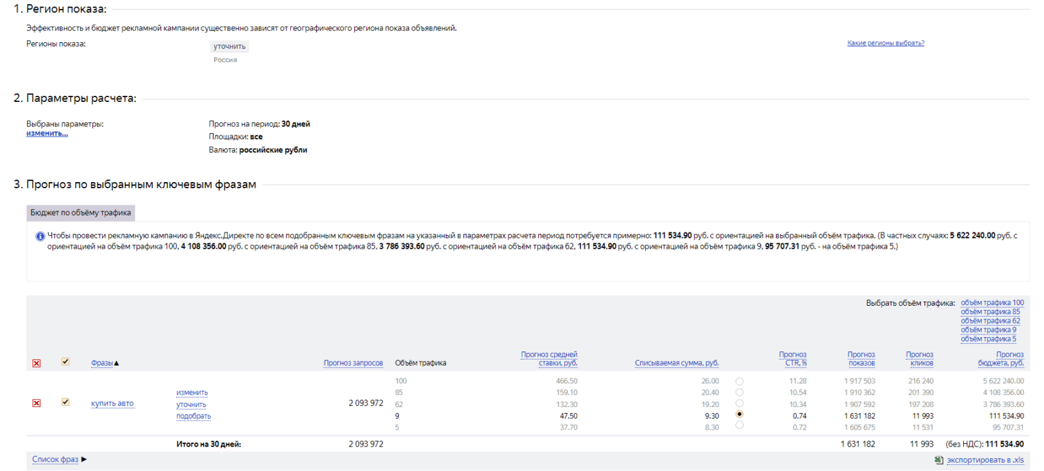Uncheck the 'купить авто' phrase checkbox
This screenshot has width=1044, height=471.
click(x=65, y=402)
